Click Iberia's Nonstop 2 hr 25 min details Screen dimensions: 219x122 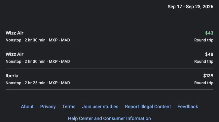38,83
